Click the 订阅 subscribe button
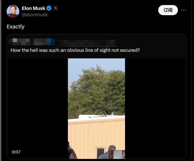This screenshot has width=194, height=161. click(168, 10)
